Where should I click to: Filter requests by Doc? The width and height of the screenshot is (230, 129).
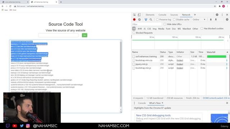point(174,29)
